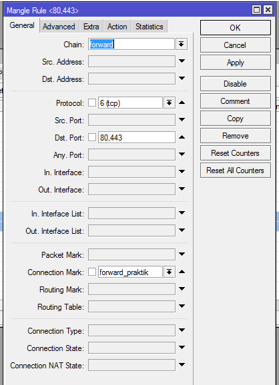Maximize the Mangle Rule window
Viewport: 279px width, 385px height.
tap(256, 10)
